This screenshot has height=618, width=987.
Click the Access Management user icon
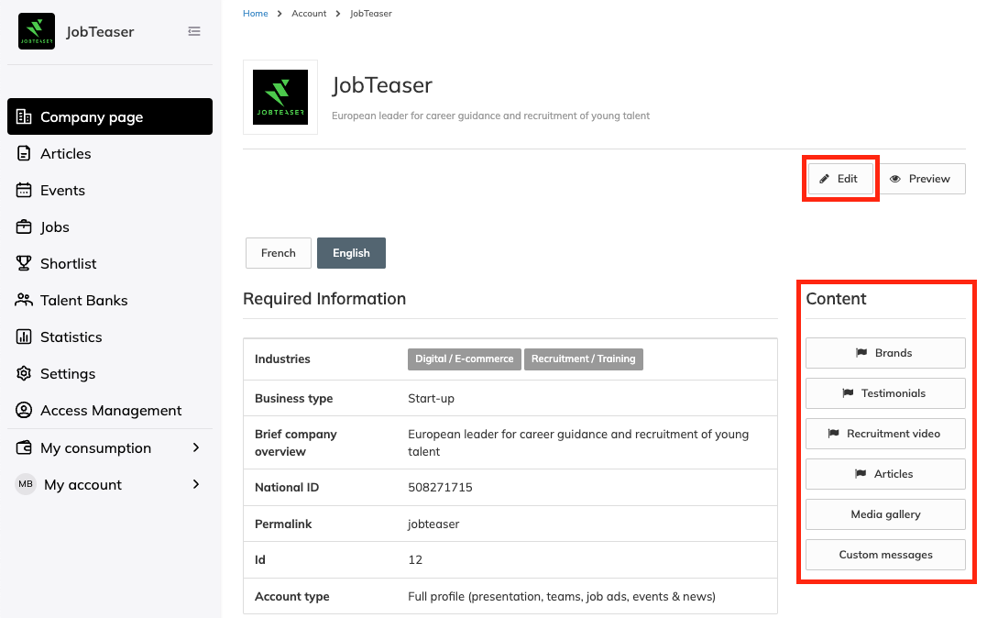point(24,410)
